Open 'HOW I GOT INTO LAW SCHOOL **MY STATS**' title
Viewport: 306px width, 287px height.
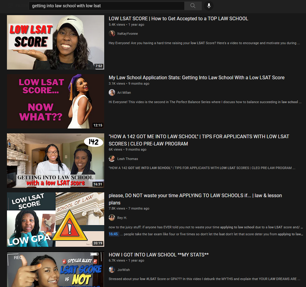159,255
